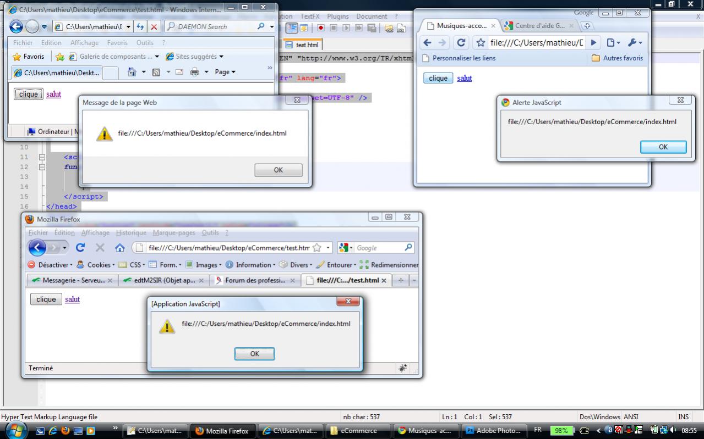Viewport: 704px width, 439px height.
Task: Expand the Images developer toolbar menu
Action: coord(203,265)
